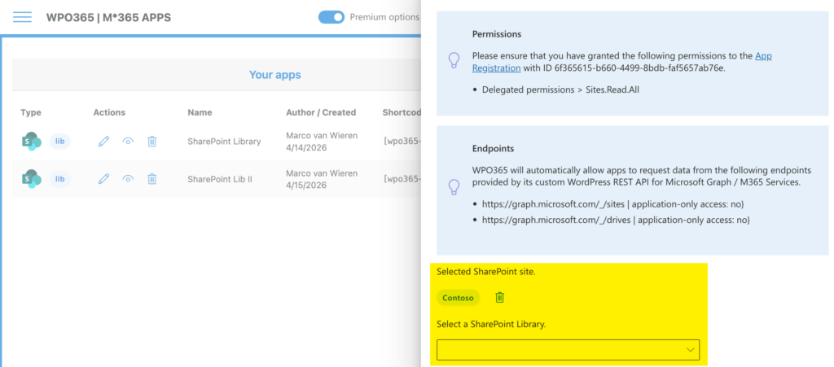Click the WPO365 | M*365 APPS title
This screenshot has width=834, height=367.
point(108,18)
